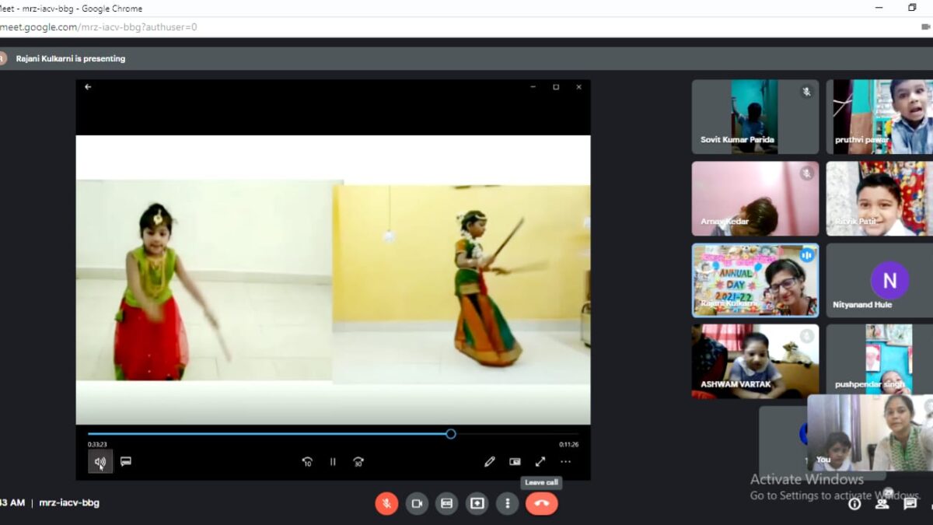Go back using the video player's back arrow
Screen dimensions: 933x525
click(88, 87)
